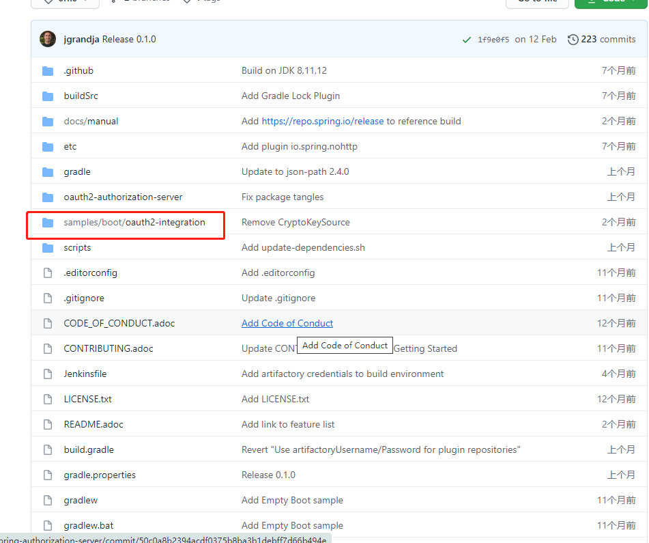
Task: Click the oauth2-authorization-server folder icon
Action: (48, 197)
